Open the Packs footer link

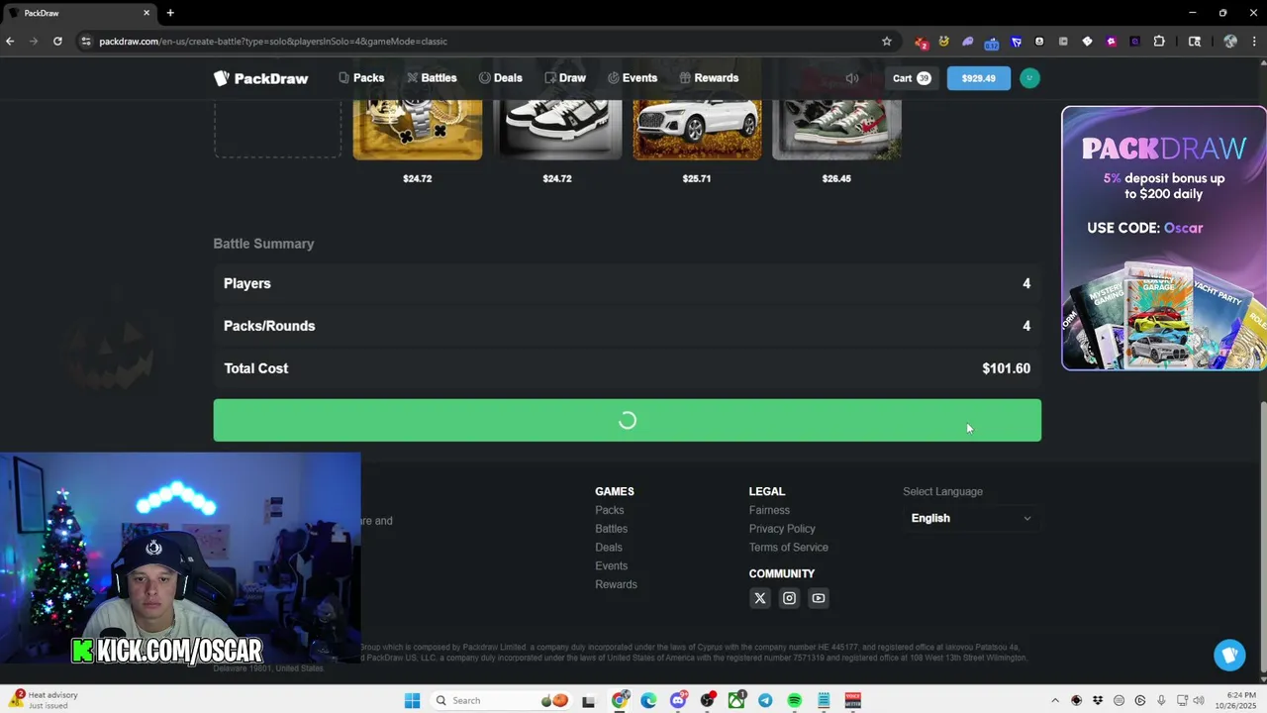pos(609,510)
